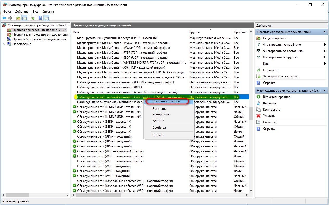Click the funnel icon for Фильтровать по группе
The image size is (329, 205).
pyautogui.click(x=258, y=57)
